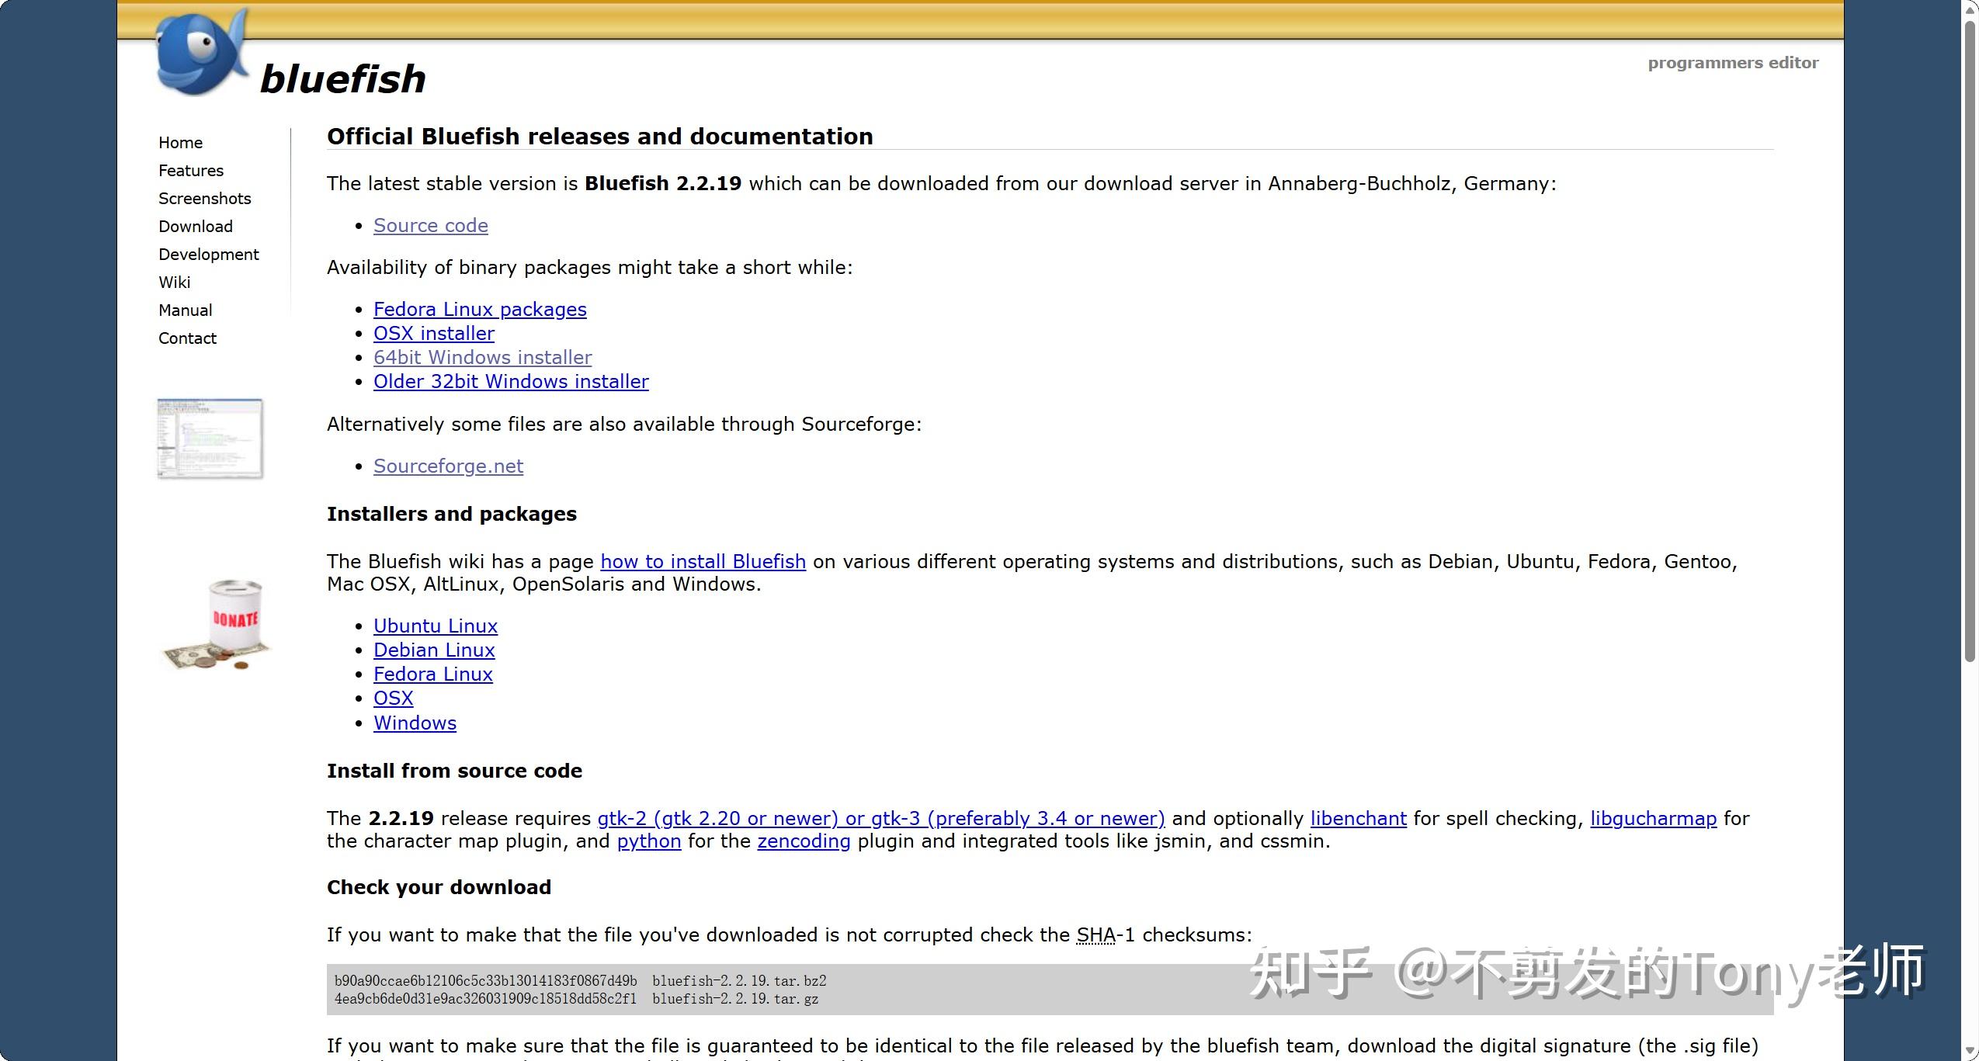Click the Source code link
This screenshot has height=1061, width=1979.
click(431, 226)
